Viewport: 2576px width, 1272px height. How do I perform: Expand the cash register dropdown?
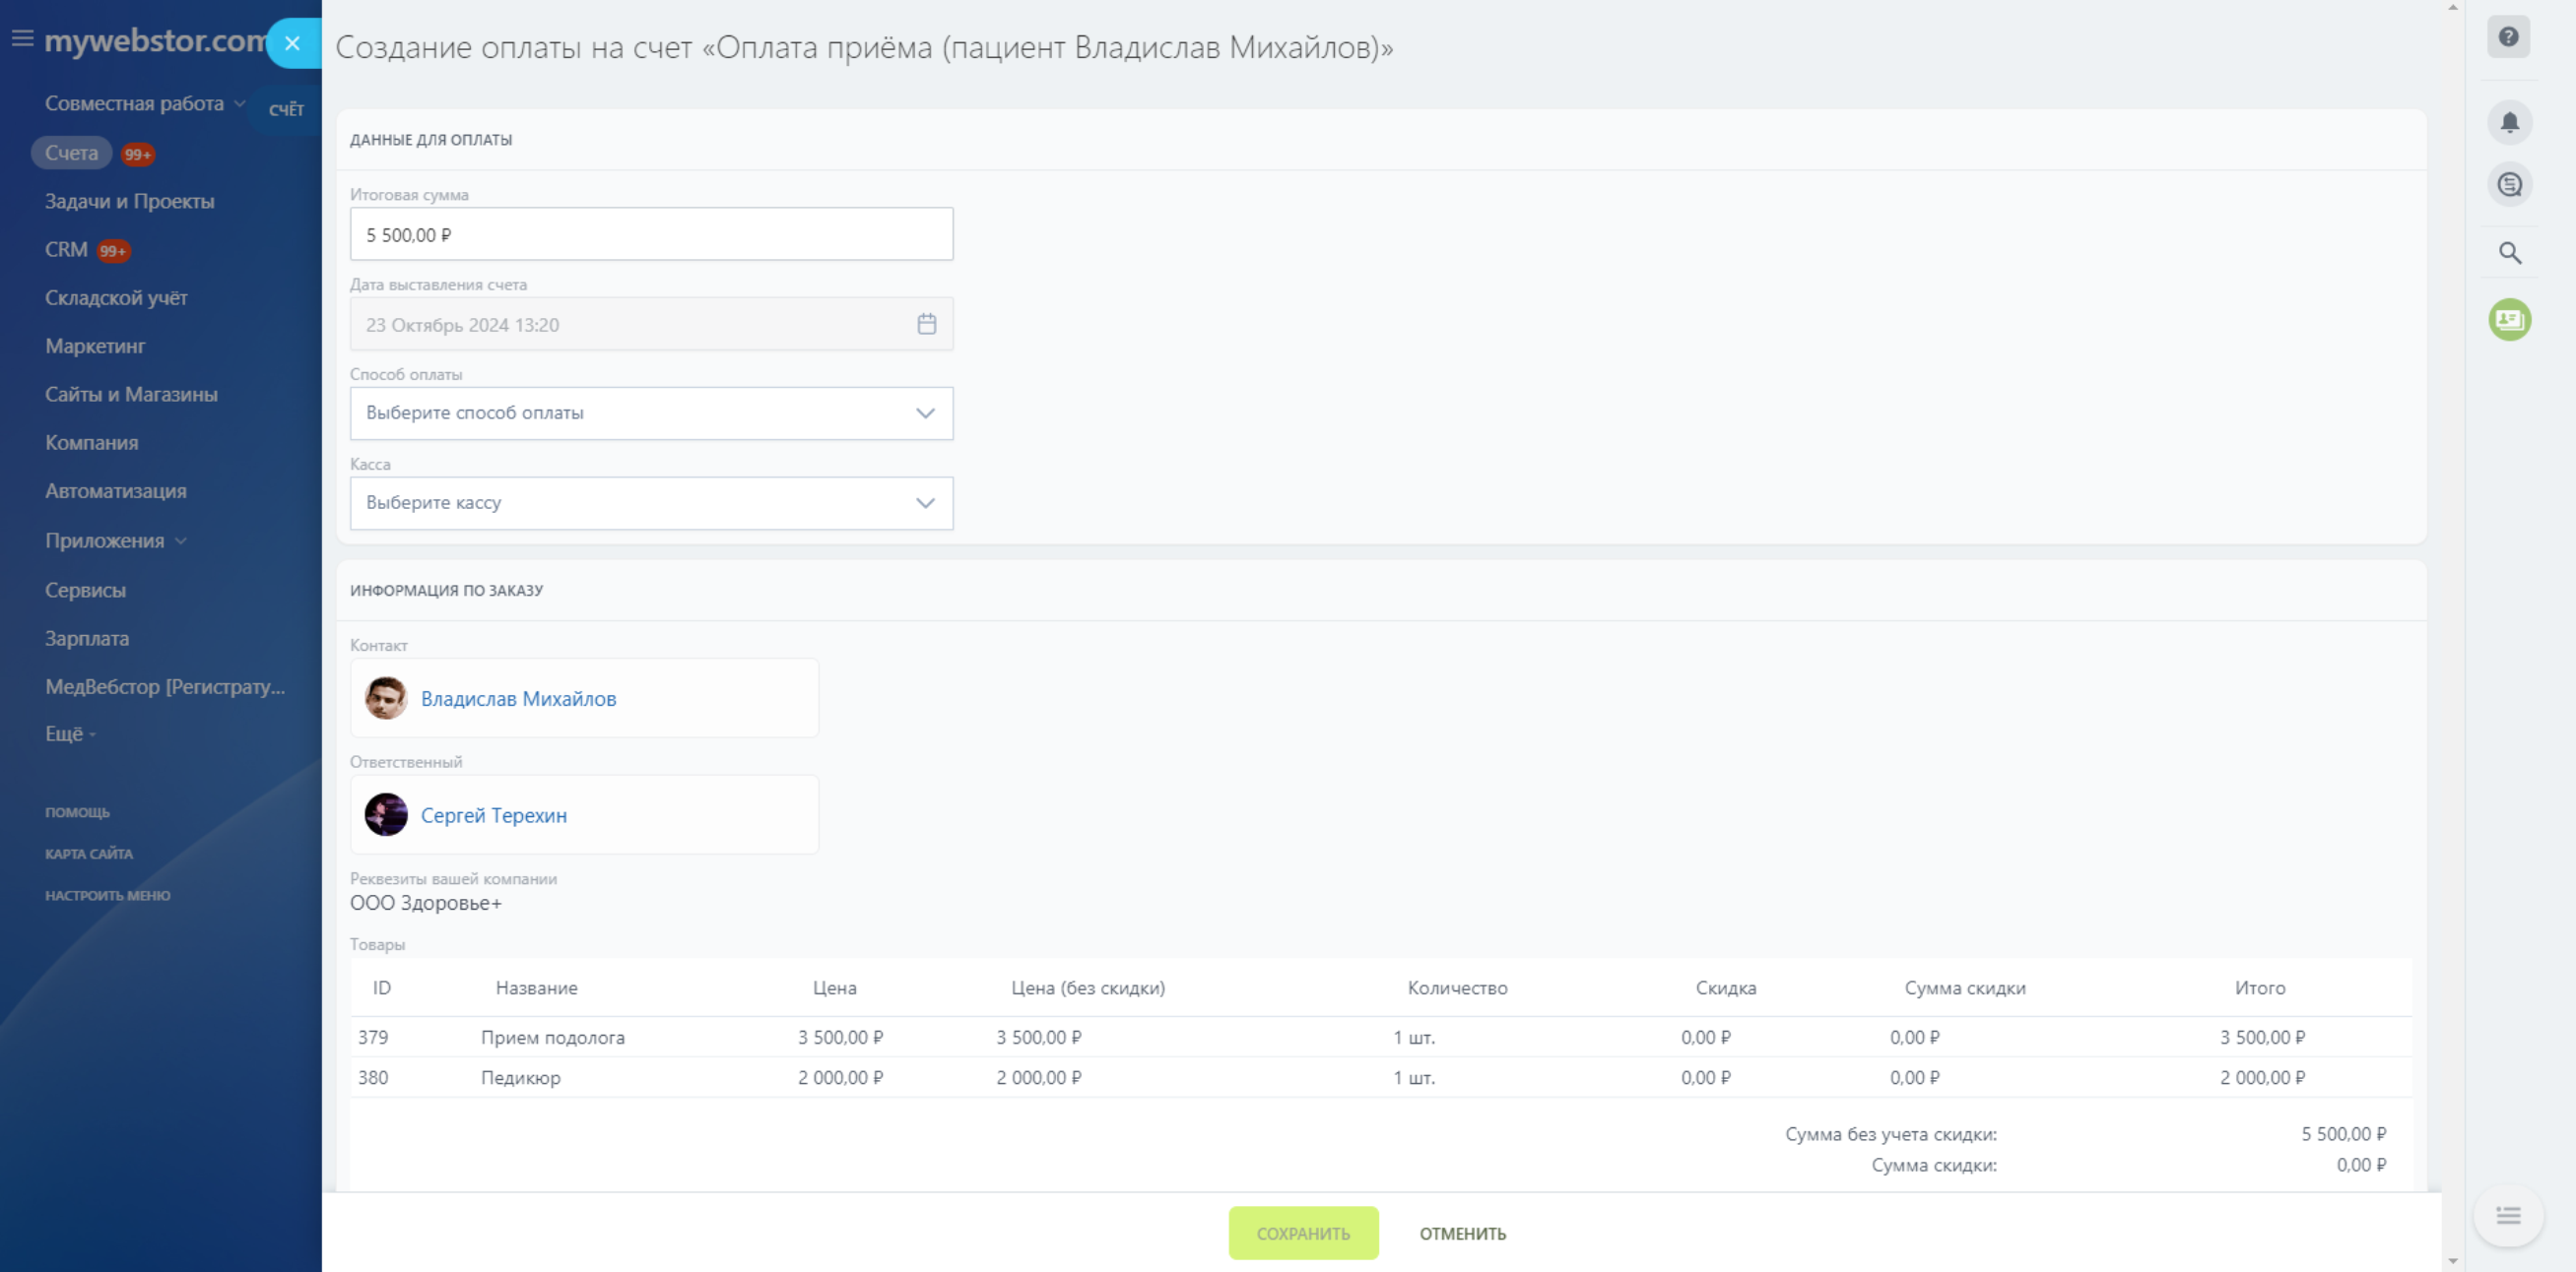[x=651, y=503]
